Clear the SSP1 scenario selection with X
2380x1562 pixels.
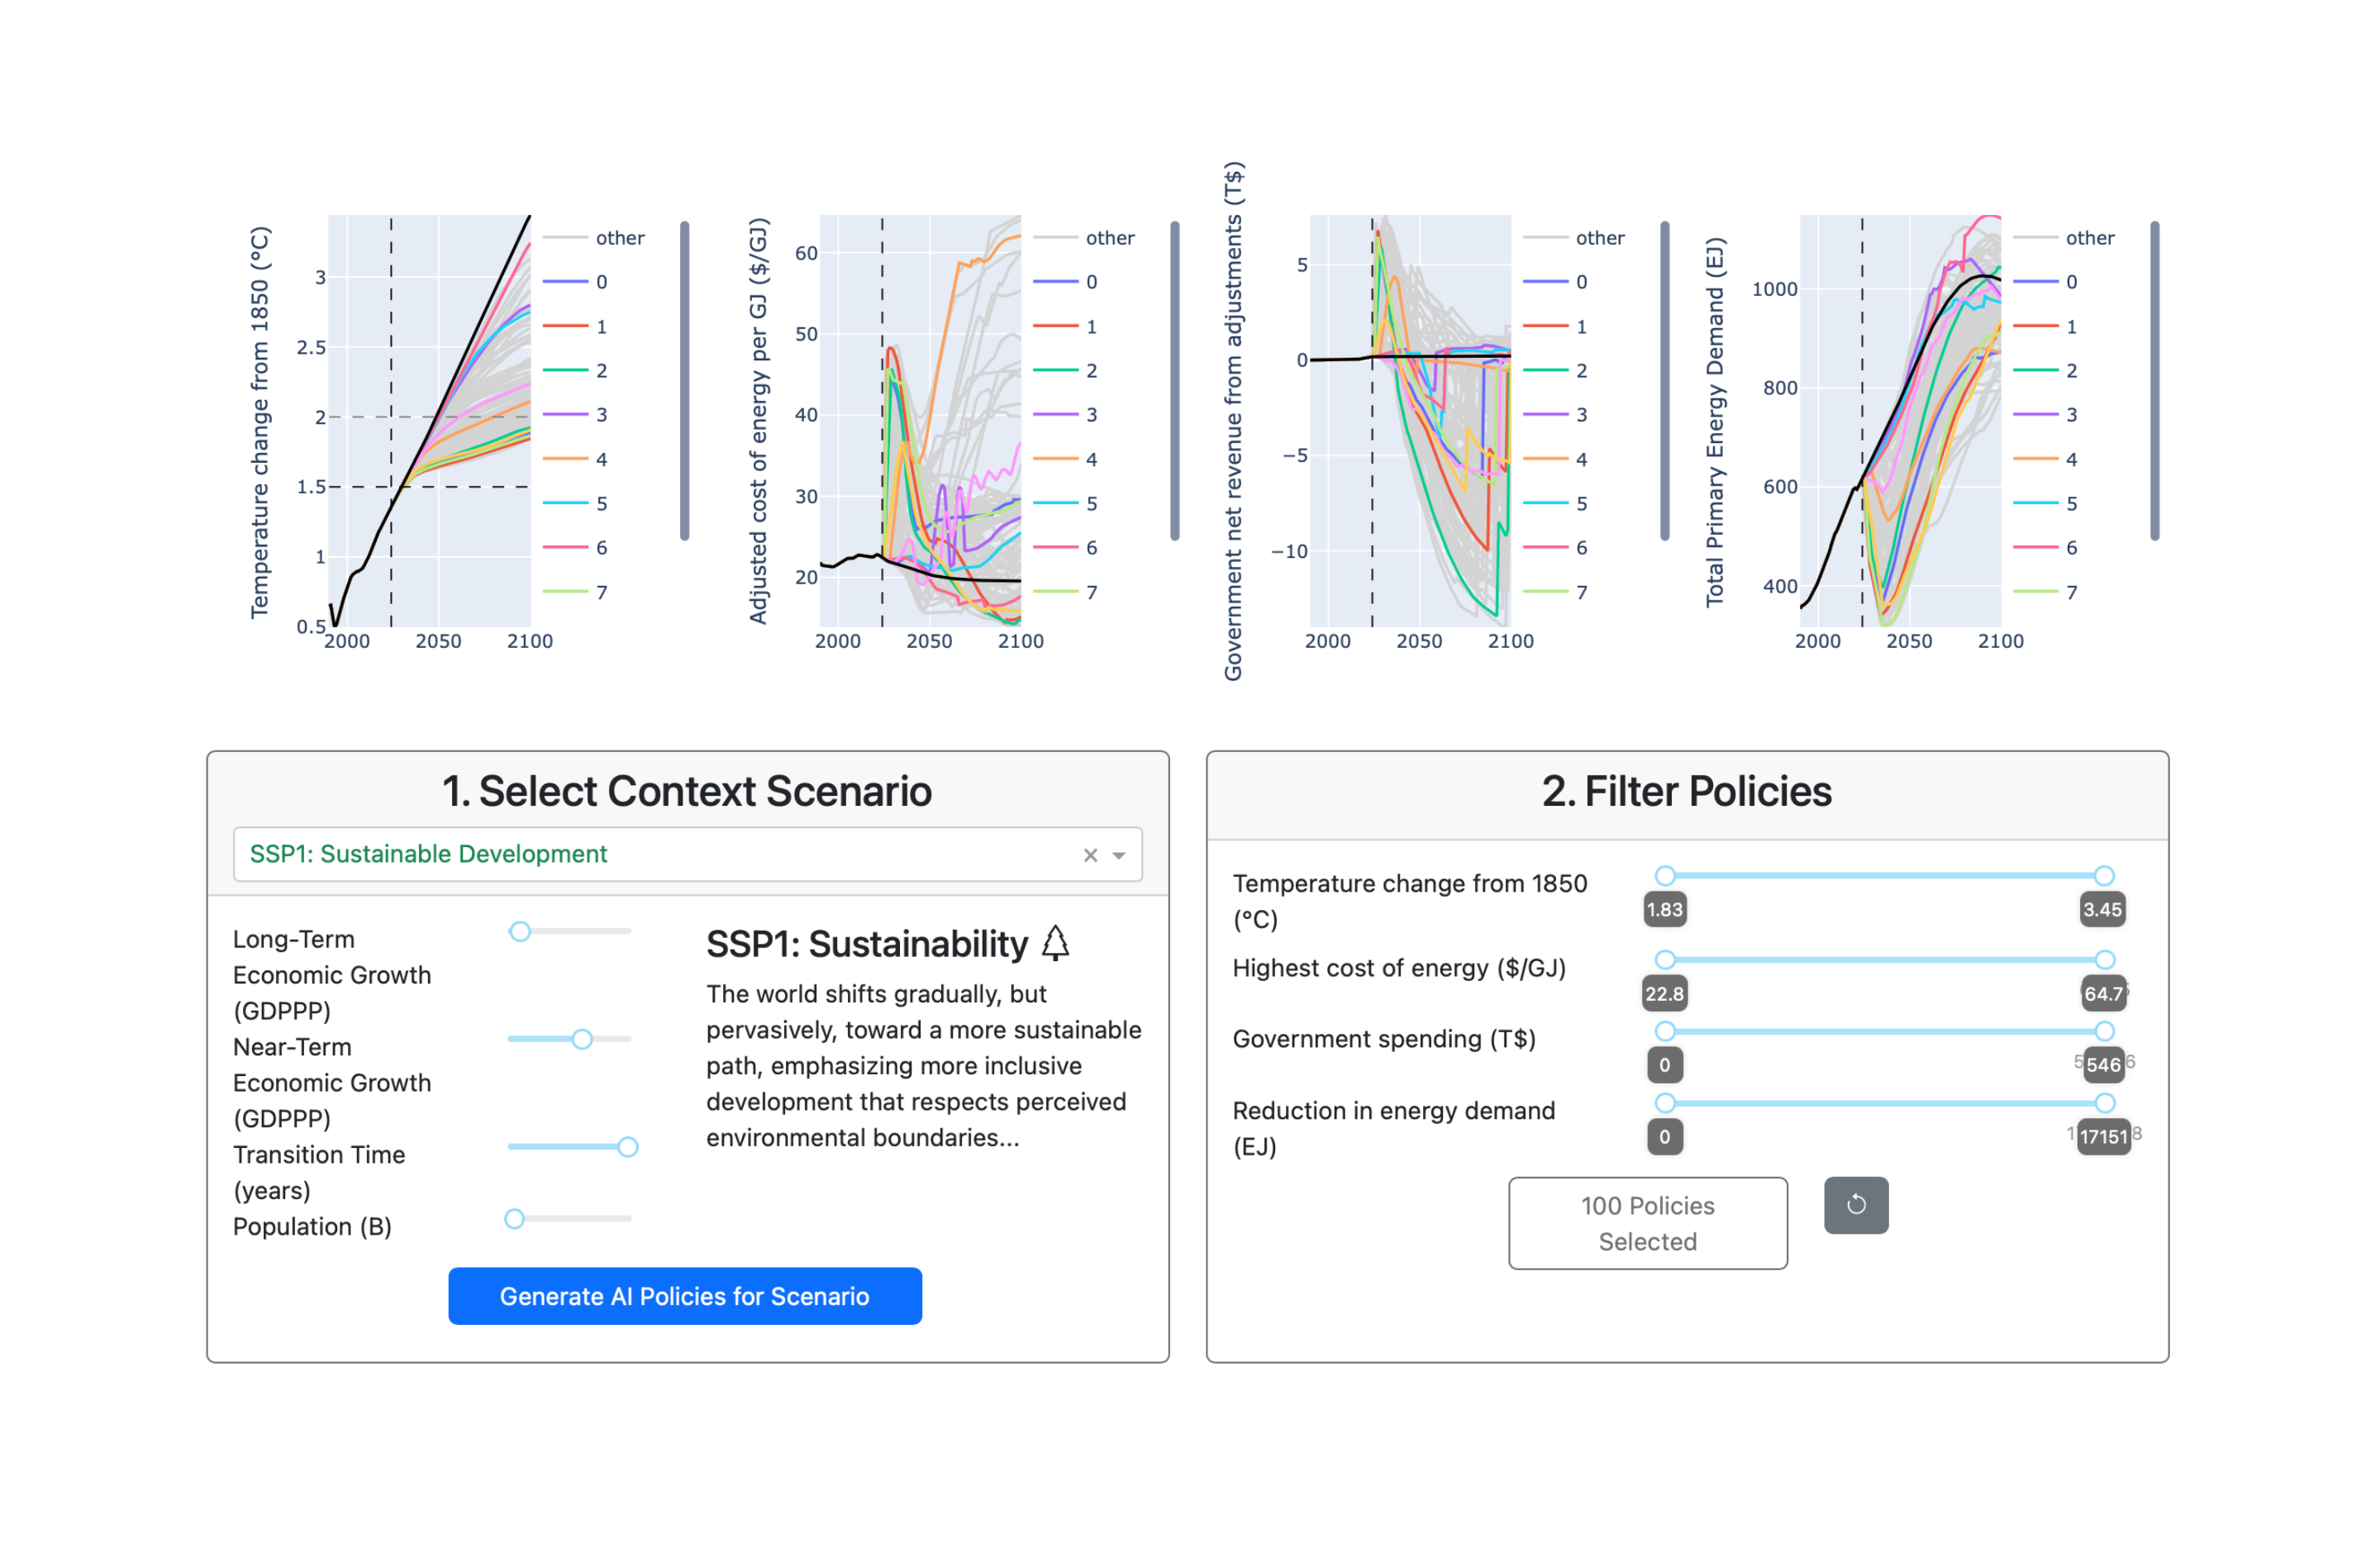point(1090,855)
